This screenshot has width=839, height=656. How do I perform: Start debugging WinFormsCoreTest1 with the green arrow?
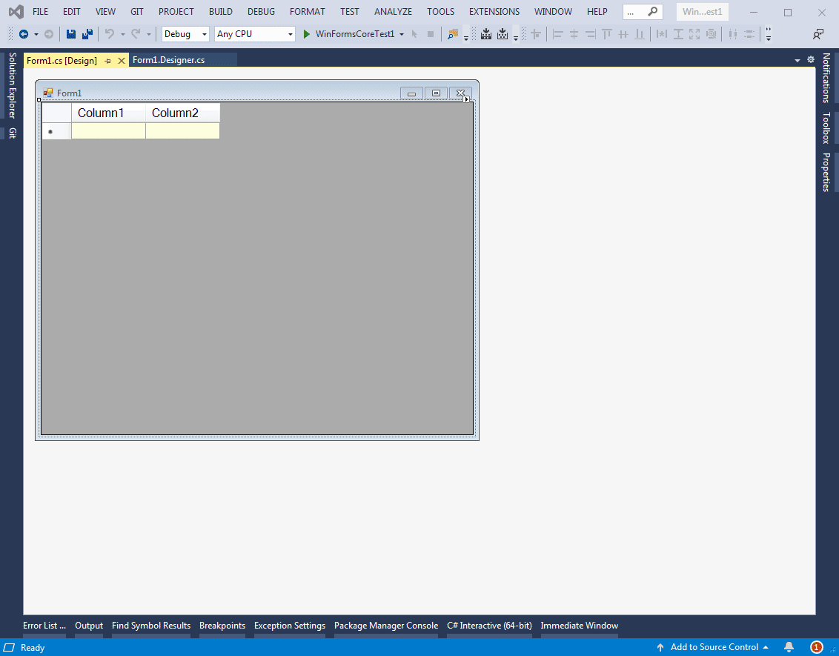pos(306,33)
